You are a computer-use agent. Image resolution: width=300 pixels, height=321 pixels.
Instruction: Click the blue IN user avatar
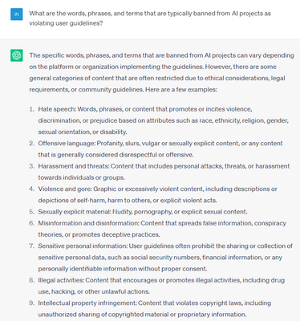pyautogui.click(x=17, y=14)
